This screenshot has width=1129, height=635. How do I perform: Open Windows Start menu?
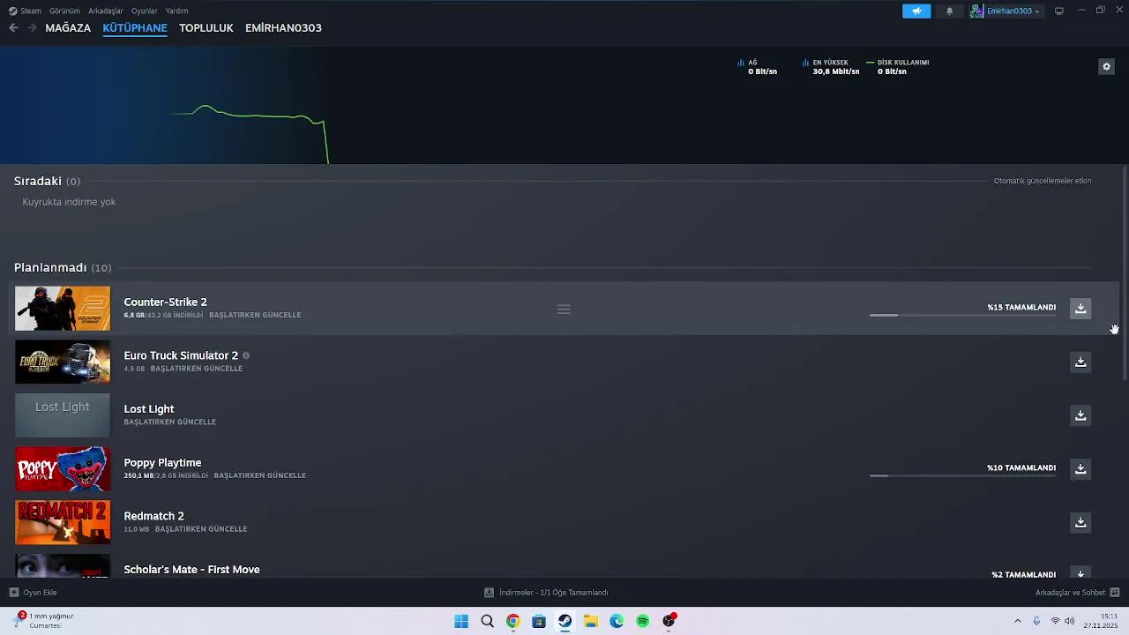[x=461, y=621]
